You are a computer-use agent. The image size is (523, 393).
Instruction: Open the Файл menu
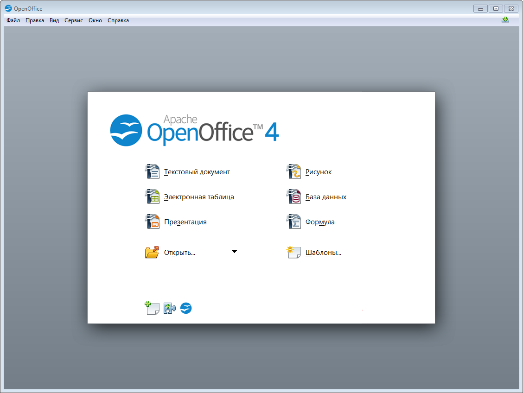click(x=13, y=20)
